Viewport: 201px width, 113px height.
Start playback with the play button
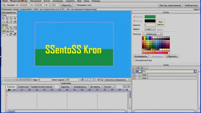[x=18, y=79]
